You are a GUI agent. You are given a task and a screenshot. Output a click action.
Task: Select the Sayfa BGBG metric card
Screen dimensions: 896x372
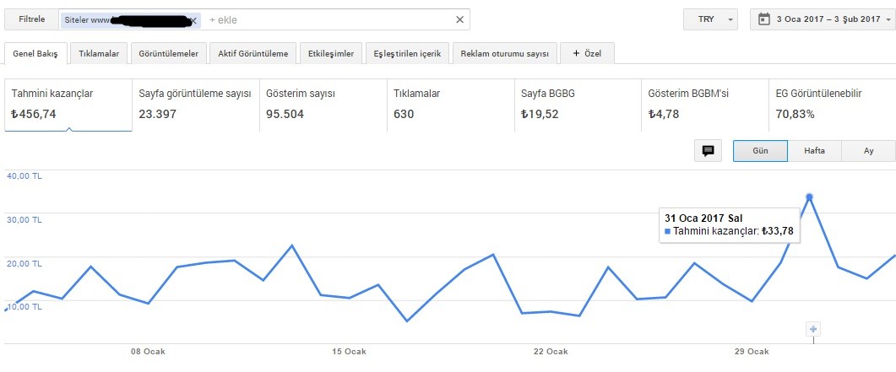tap(578, 105)
